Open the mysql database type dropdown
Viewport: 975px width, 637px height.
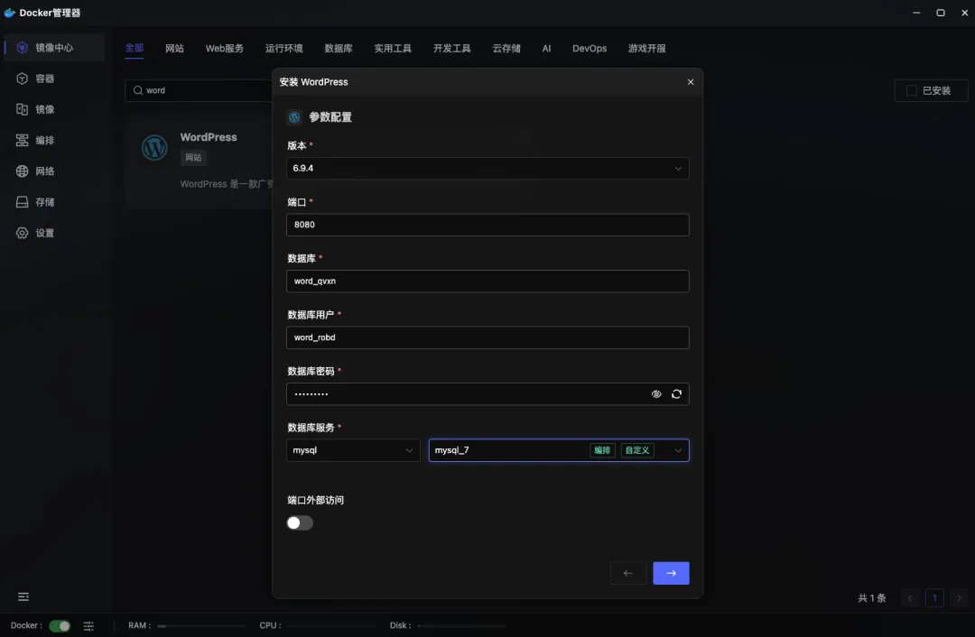click(353, 450)
